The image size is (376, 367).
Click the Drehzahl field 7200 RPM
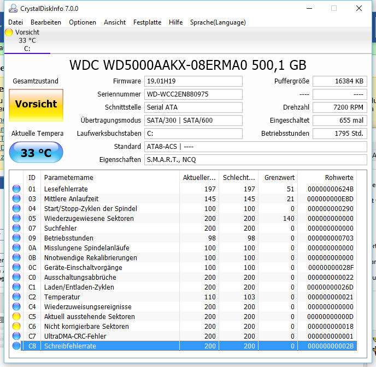click(x=340, y=107)
